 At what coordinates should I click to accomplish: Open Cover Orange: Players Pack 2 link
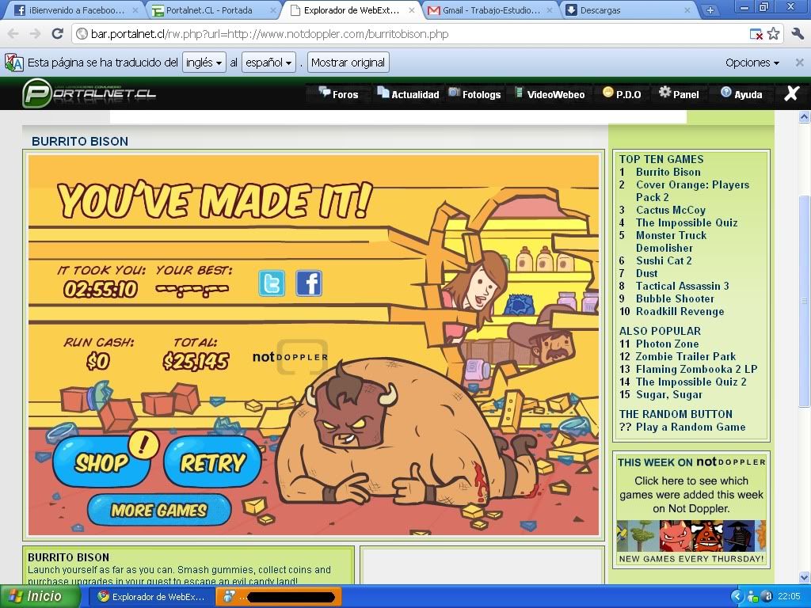692,191
